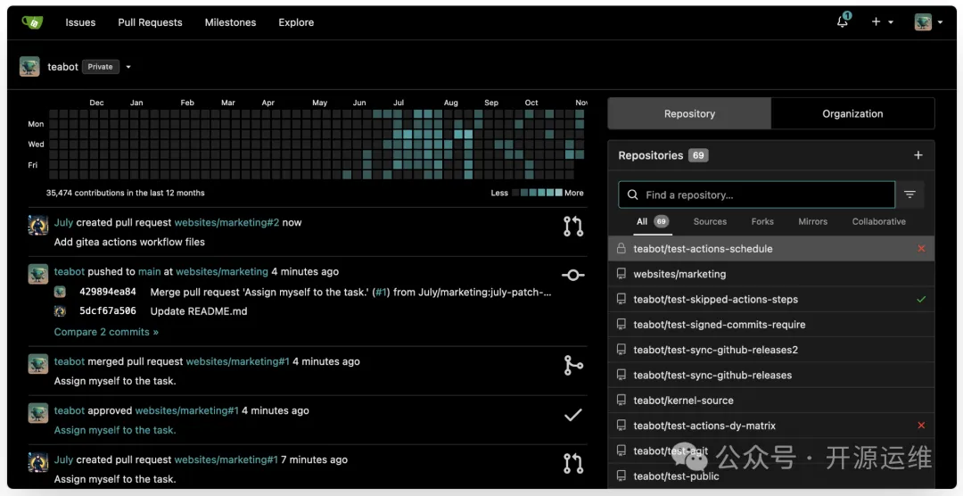Select the Repository tab
963x496 pixels.
pyautogui.click(x=689, y=114)
